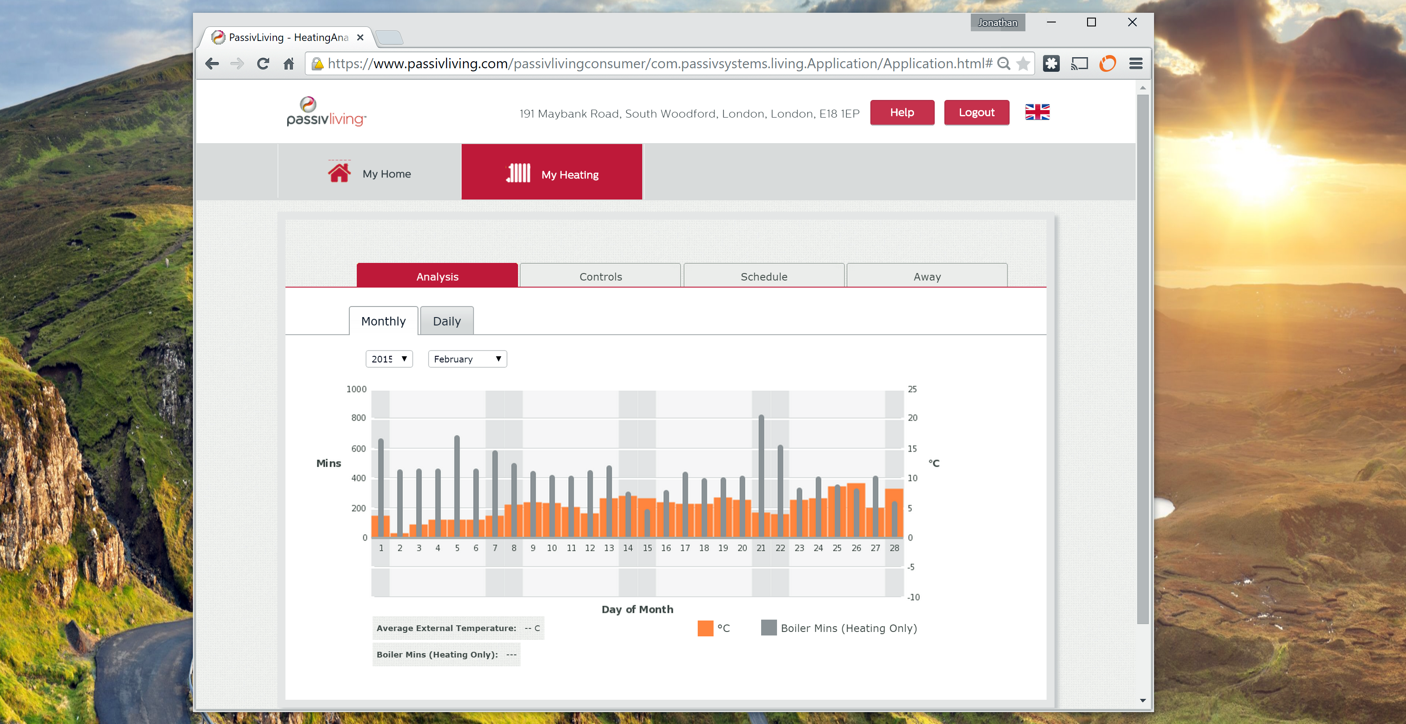Open the My Home section
Viewport: 1406px width, 724px height.
[x=370, y=172]
